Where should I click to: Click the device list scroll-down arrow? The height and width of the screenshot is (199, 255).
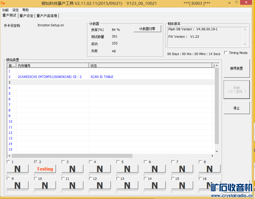pos(217,151)
